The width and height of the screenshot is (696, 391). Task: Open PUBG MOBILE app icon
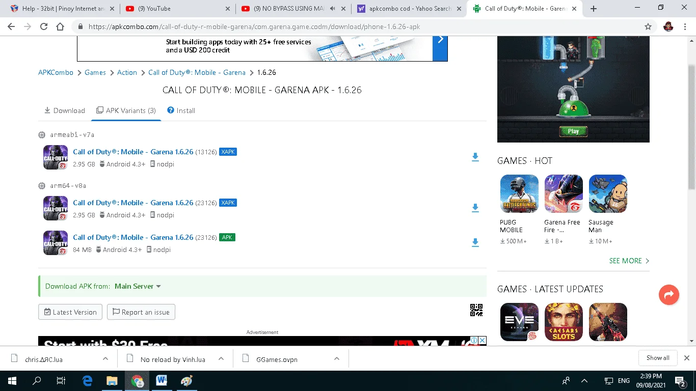519,194
